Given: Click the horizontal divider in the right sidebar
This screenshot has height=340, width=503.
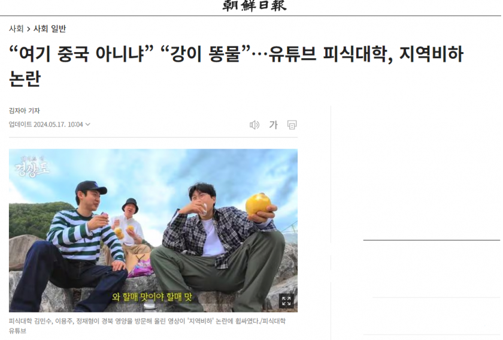Looking at the screenshot, I should tap(432, 240).
